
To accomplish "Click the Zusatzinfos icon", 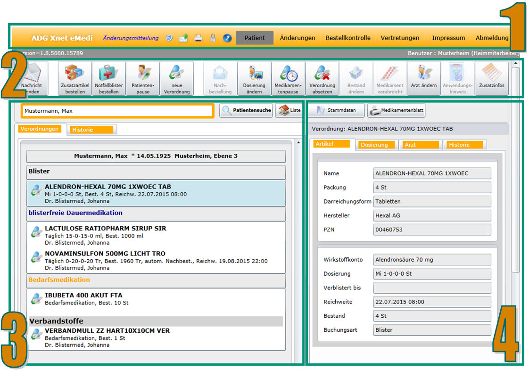I will (492, 78).
